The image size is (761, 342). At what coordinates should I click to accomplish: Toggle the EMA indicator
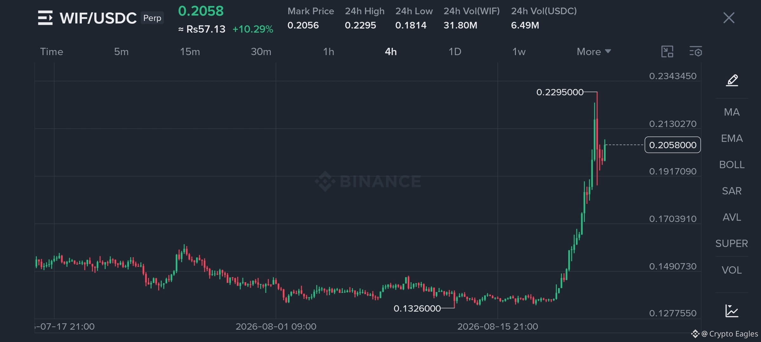tap(732, 138)
